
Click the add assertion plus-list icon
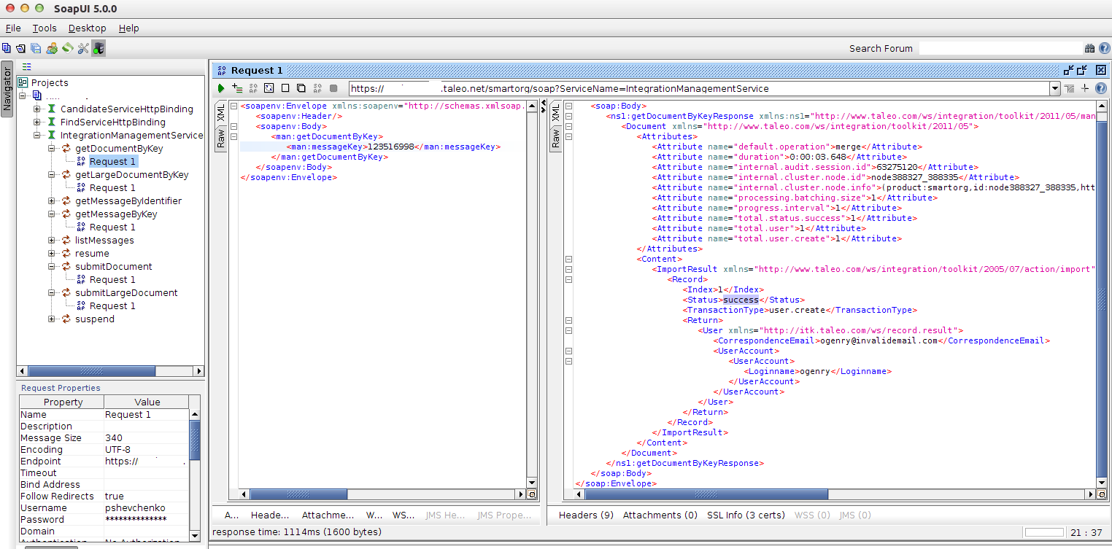237,88
